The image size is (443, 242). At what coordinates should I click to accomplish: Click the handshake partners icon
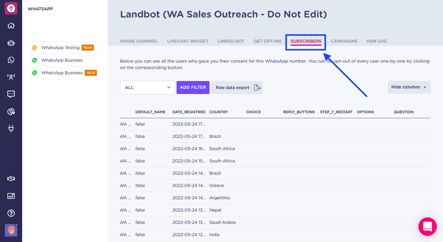tap(11, 179)
